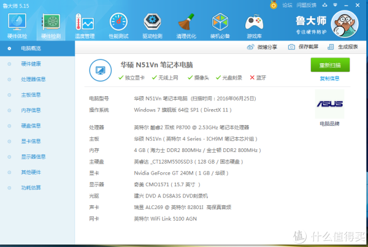Click the ICH9M motherboard chipset value

[x=196, y=139]
